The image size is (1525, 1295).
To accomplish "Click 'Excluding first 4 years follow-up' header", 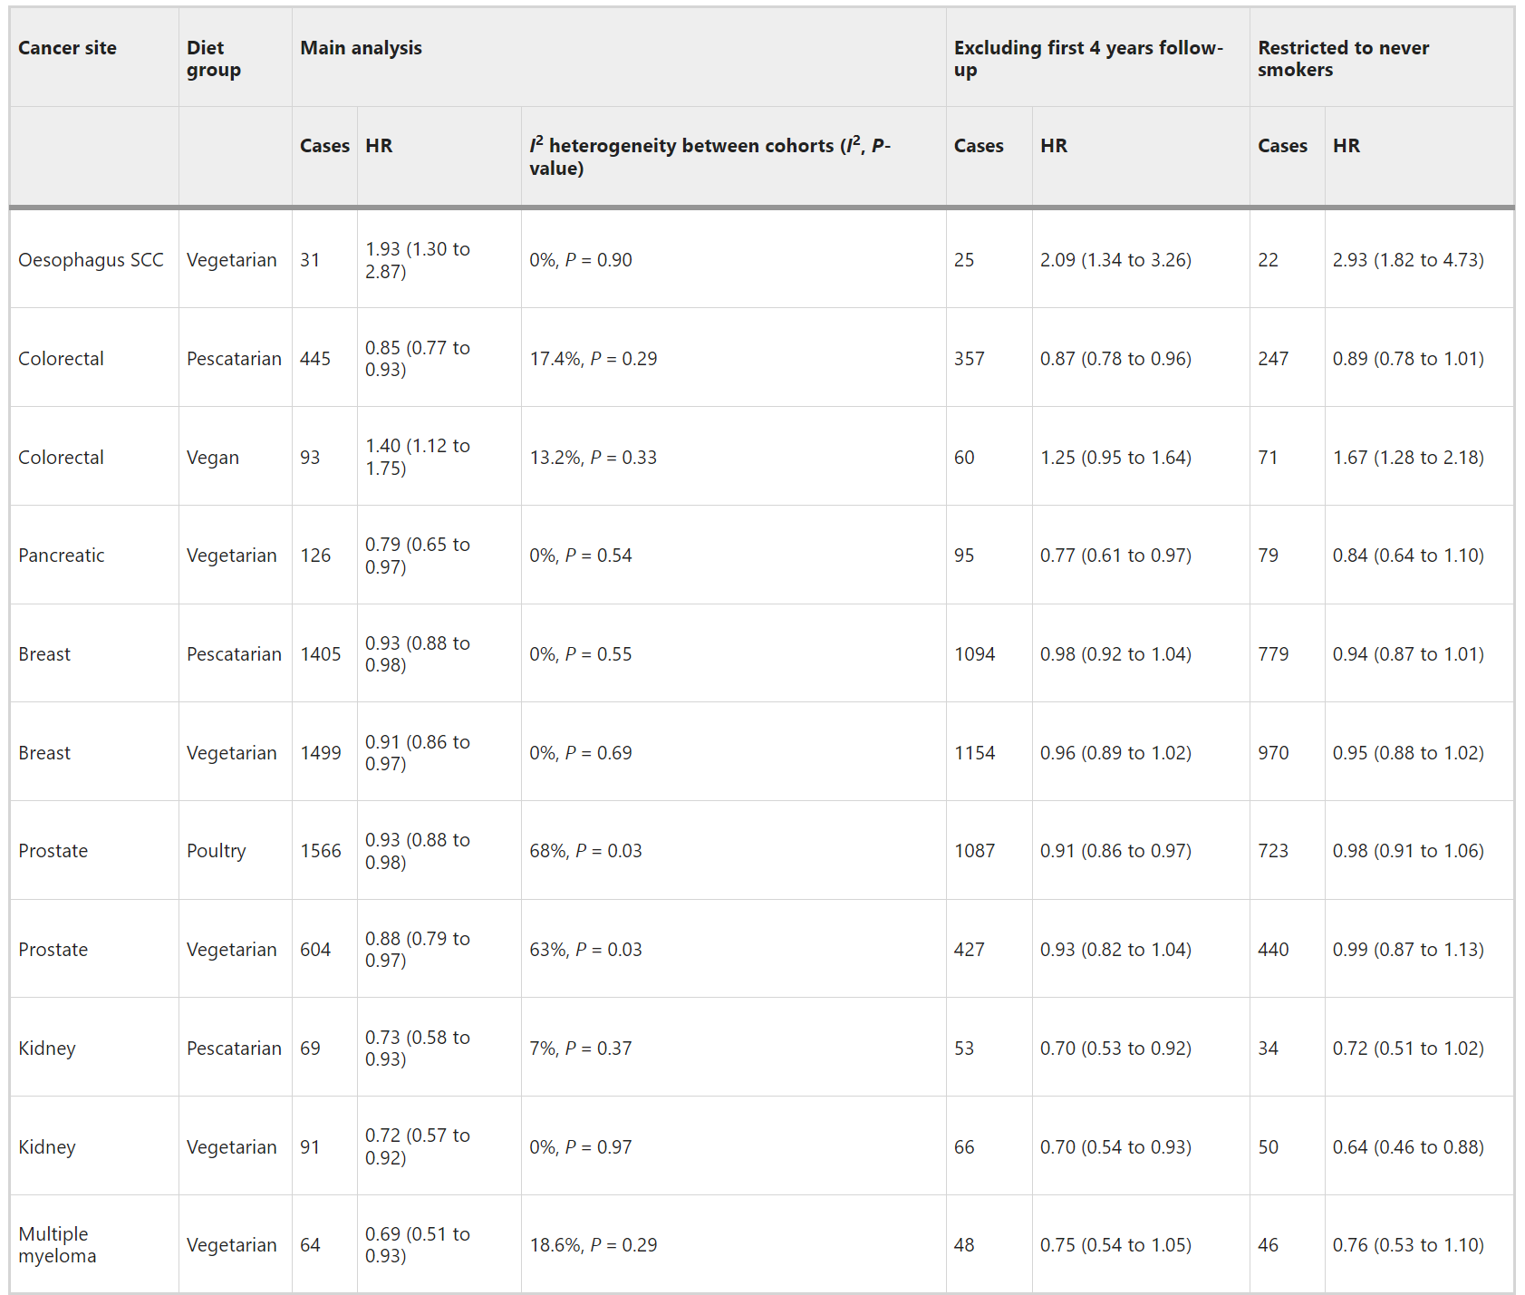I will click(x=1087, y=59).
